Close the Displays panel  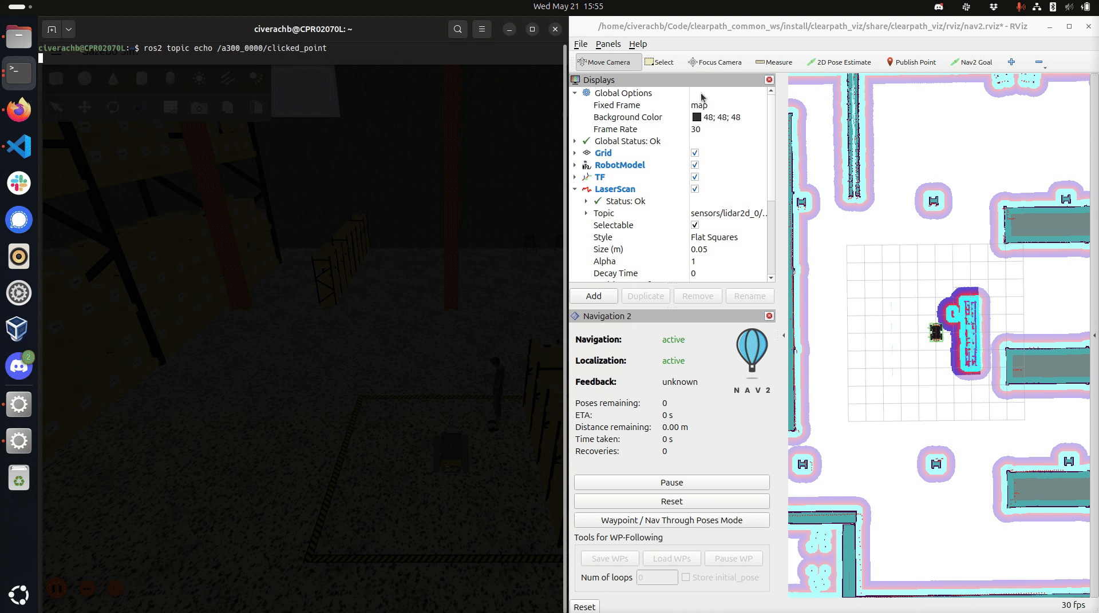769,79
